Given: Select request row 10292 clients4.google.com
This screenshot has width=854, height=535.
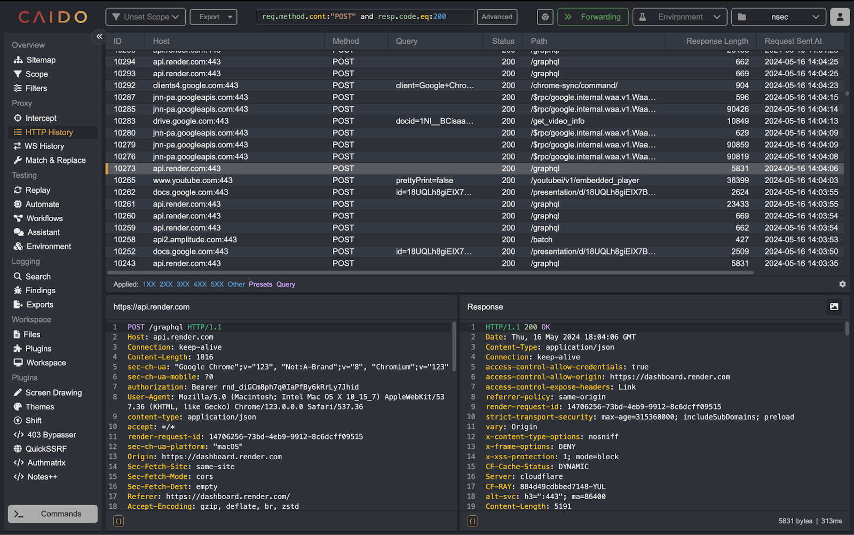Looking at the screenshot, I should point(476,85).
